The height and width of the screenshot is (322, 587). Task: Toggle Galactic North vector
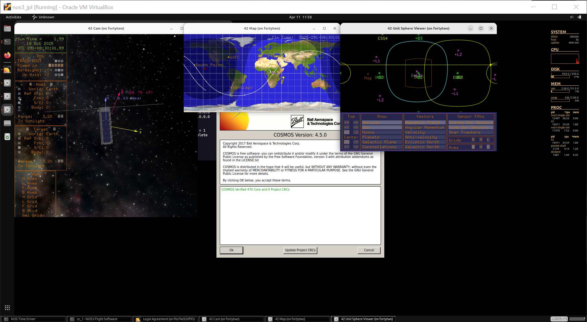(x=425, y=147)
